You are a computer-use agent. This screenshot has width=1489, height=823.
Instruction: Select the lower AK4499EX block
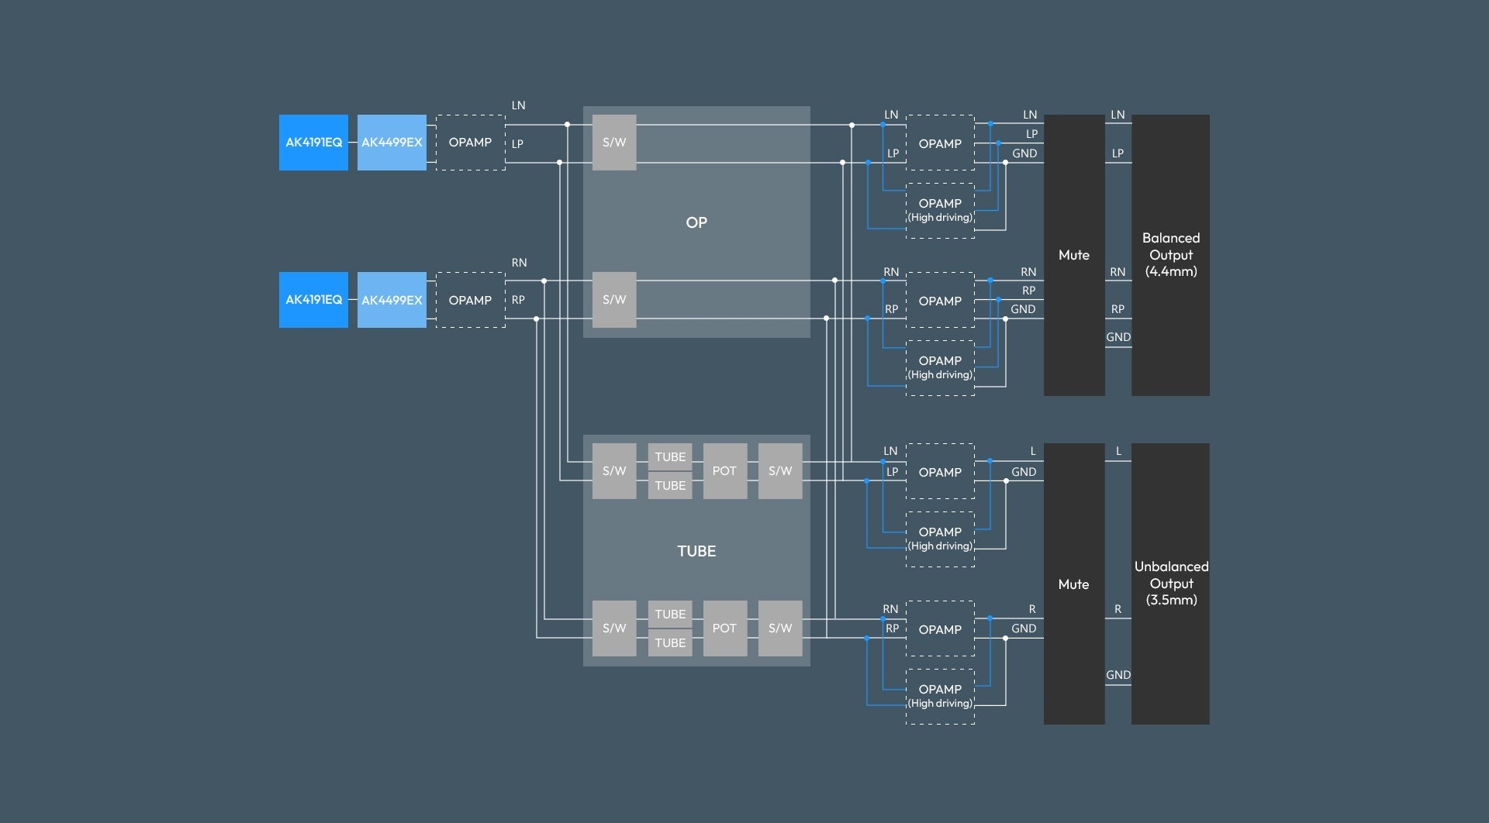(392, 300)
